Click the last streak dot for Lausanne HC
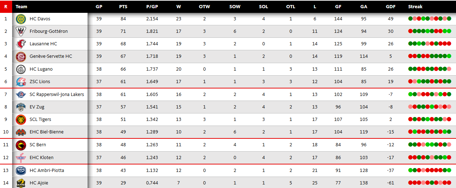Image resolution: width=456 pixels, height=188 pixels. [x=449, y=44]
